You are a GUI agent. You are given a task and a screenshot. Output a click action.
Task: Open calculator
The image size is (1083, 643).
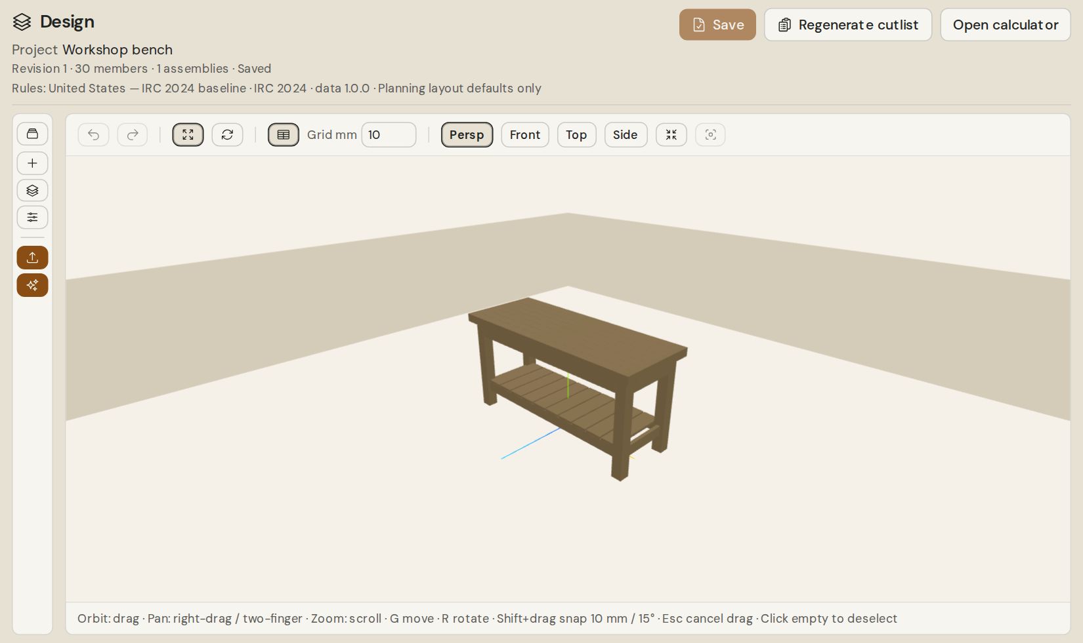click(x=1006, y=25)
